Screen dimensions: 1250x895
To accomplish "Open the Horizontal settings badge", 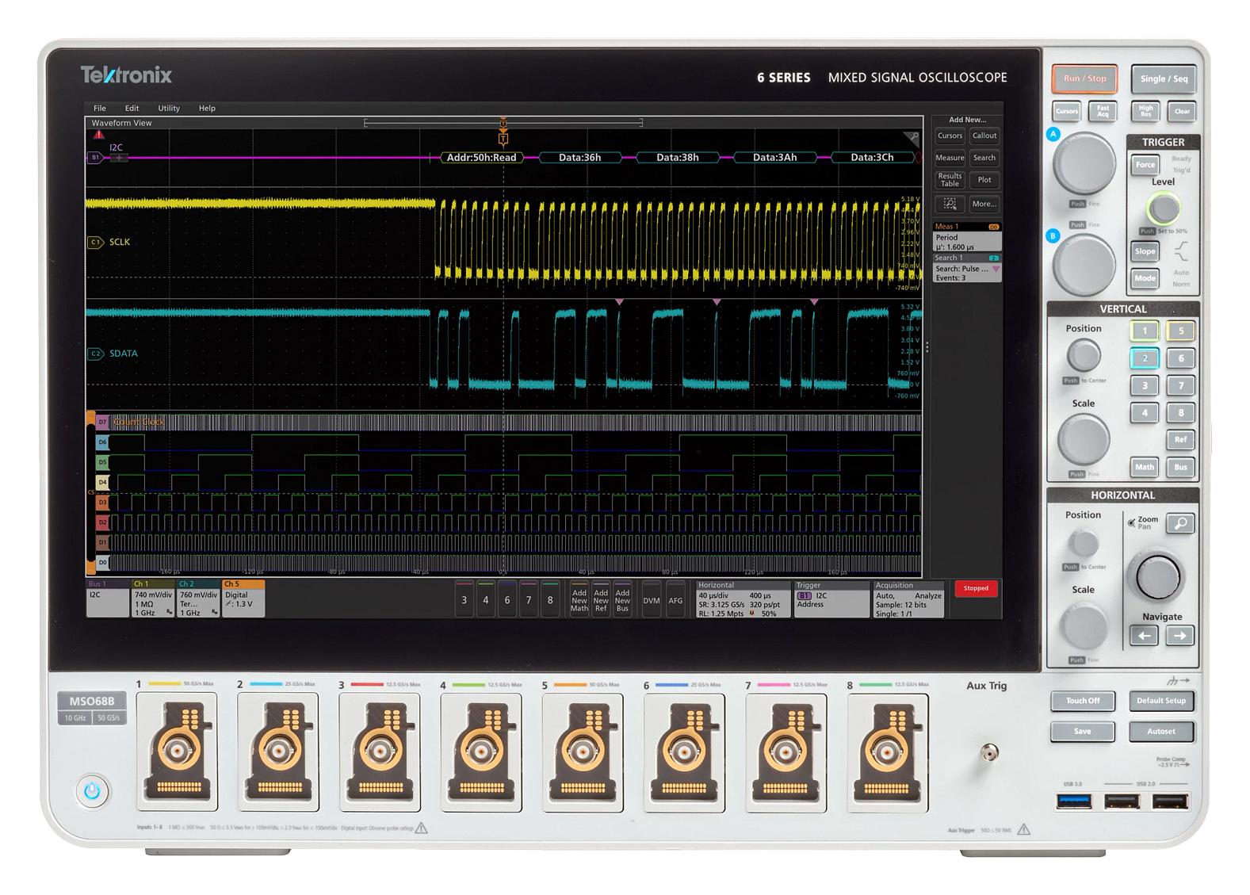I will pos(743,599).
